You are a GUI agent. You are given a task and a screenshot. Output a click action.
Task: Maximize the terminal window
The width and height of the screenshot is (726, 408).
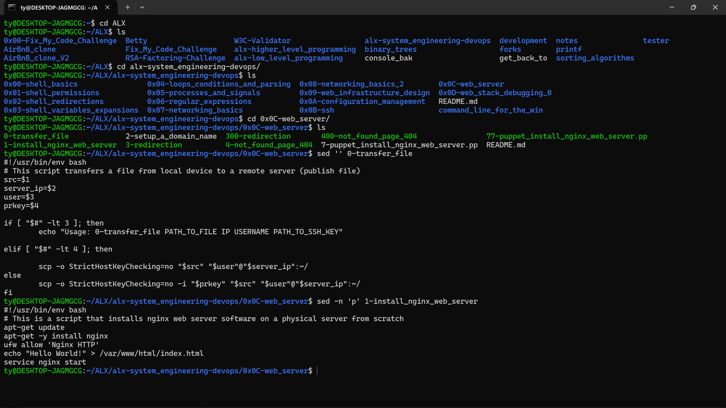pyautogui.click(x=693, y=7)
